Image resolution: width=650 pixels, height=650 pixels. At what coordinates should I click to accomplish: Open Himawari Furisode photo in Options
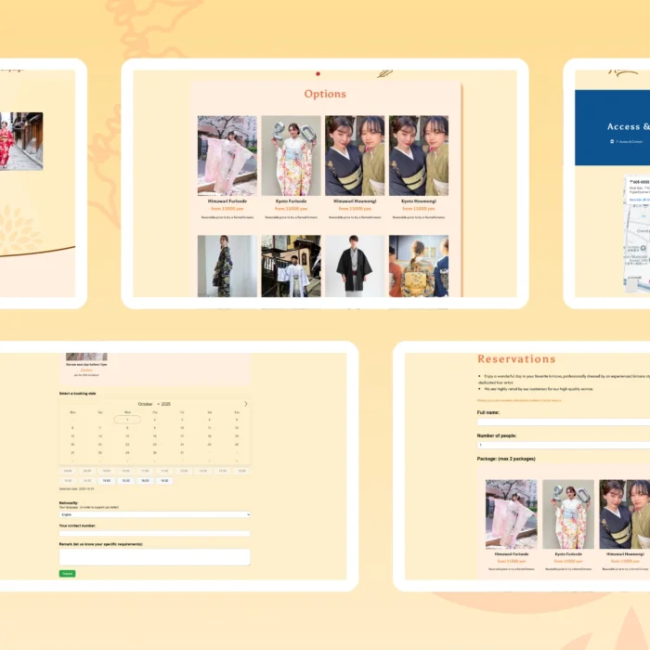227,155
